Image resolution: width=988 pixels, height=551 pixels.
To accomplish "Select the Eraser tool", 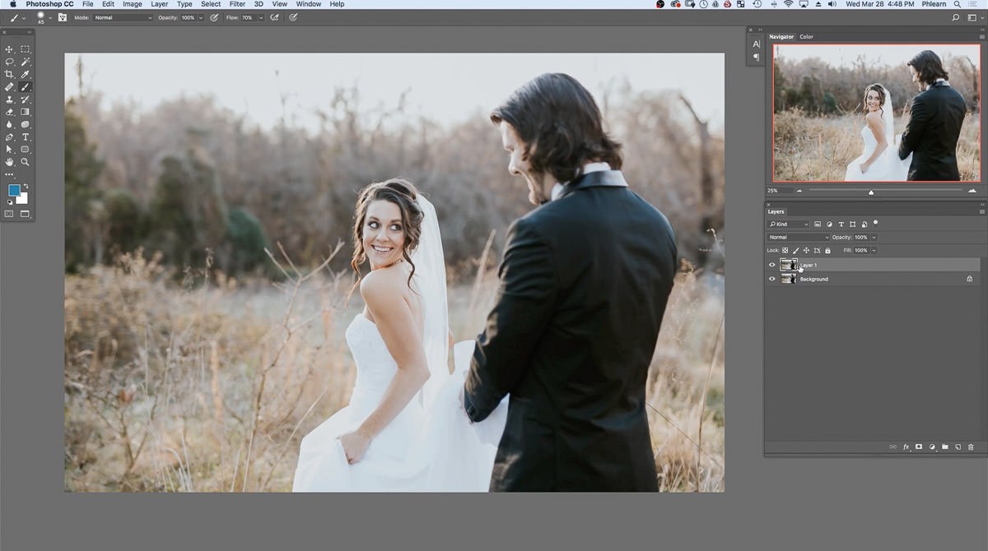I will (10, 112).
